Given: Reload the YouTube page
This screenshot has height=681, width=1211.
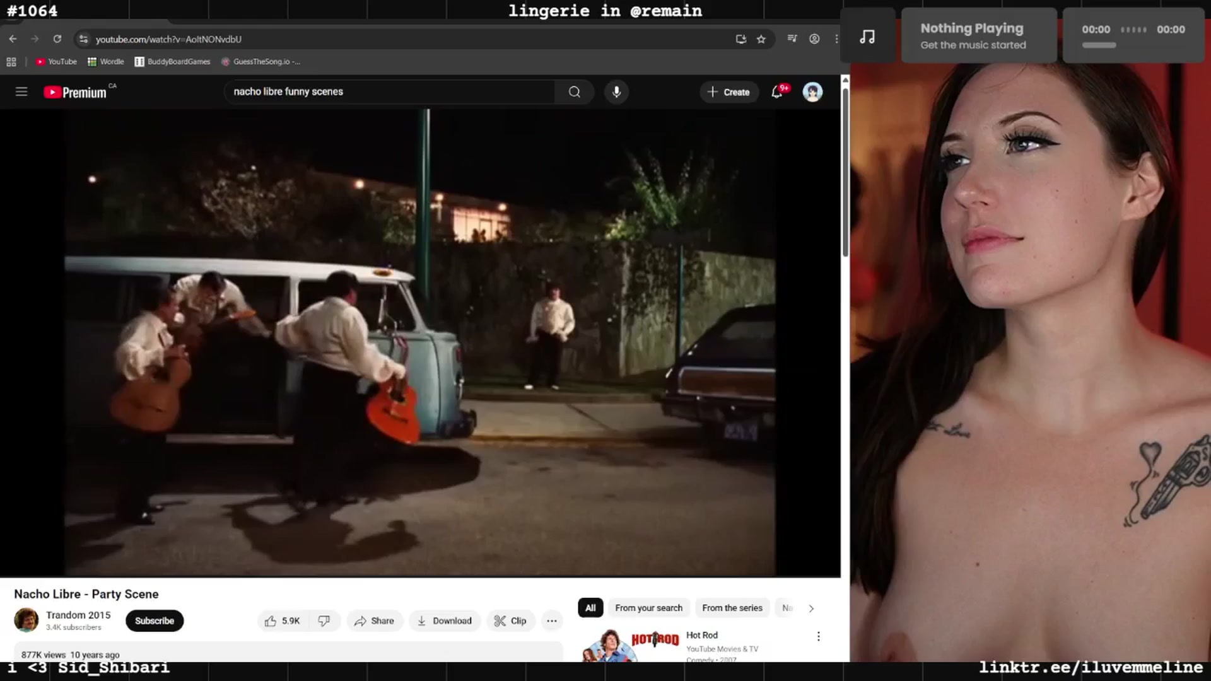Looking at the screenshot, I should pyautogui.click(x=57, y=39).
